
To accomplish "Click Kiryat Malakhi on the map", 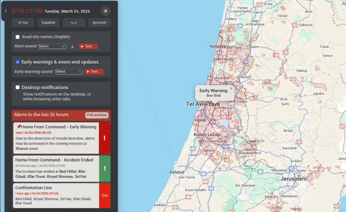I will [196, 190].
